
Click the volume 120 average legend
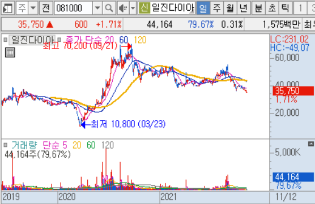108,145
